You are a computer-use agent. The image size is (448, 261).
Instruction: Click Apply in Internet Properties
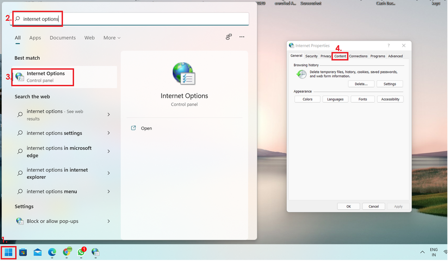[398, 206]
